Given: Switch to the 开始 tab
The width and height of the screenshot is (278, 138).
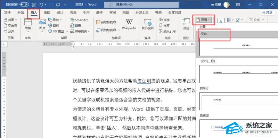Looking at the screenshot, I should tap(21, 13).
